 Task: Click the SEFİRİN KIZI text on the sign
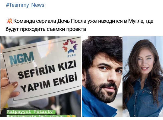click(x=47, y=69)
